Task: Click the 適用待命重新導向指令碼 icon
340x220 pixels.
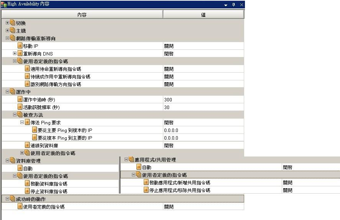Action: pos(27,68)
